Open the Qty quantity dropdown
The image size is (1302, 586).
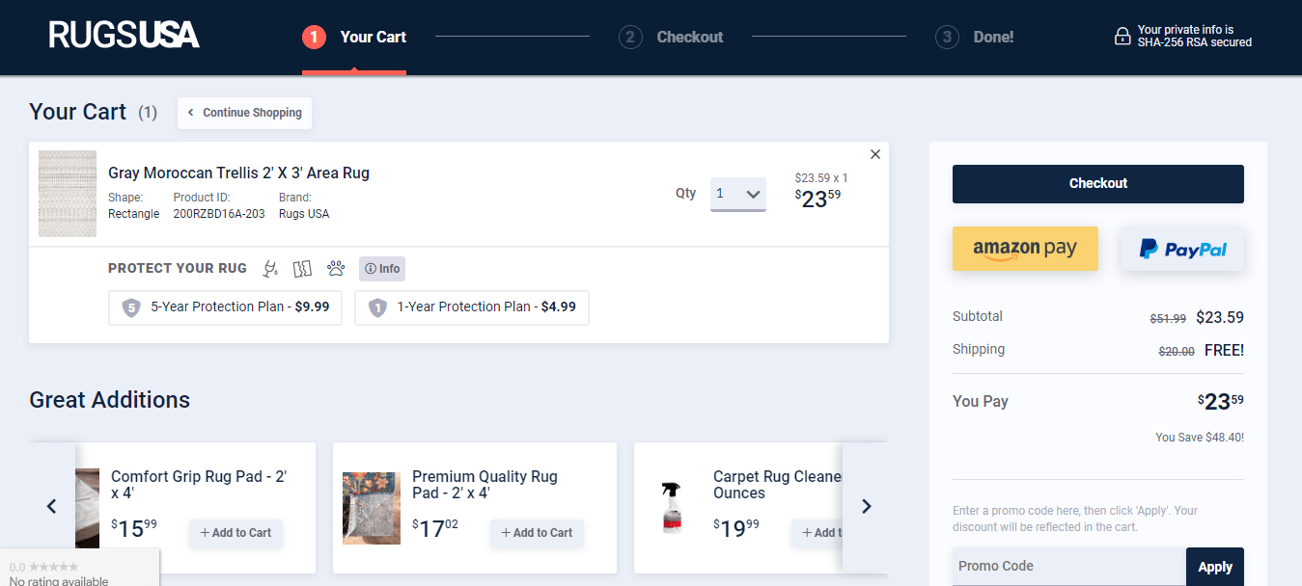737,194
